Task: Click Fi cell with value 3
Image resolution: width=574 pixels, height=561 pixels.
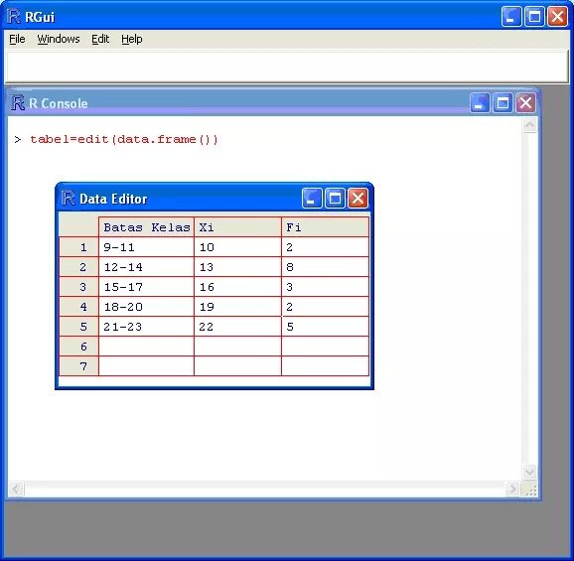Action: 326,287
